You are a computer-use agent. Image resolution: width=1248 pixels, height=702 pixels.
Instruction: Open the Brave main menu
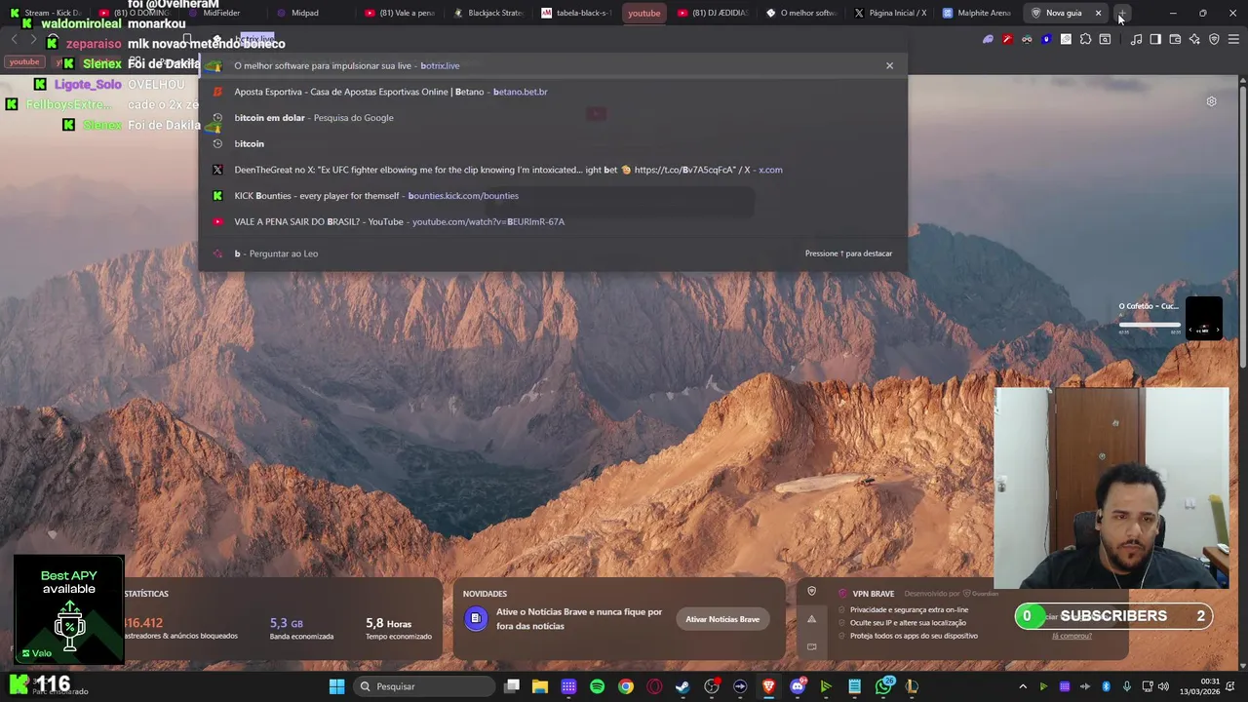pos(1233,39)
